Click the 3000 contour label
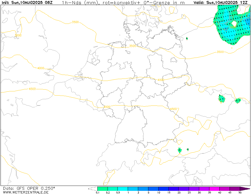 (232, 27)
